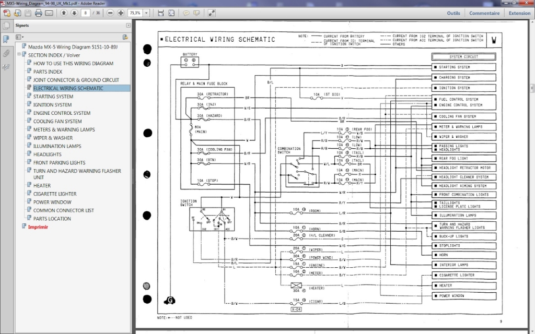535x334 pixels.
Task: Toggle the Page Thumbnails panel icon
Action: pos(6,26)
